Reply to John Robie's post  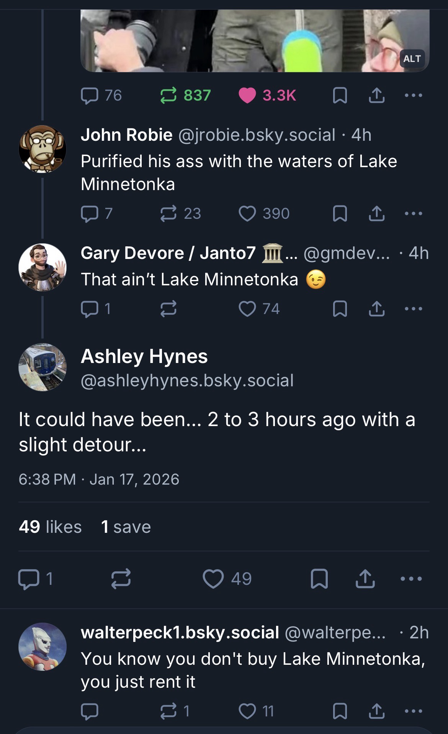90,213
